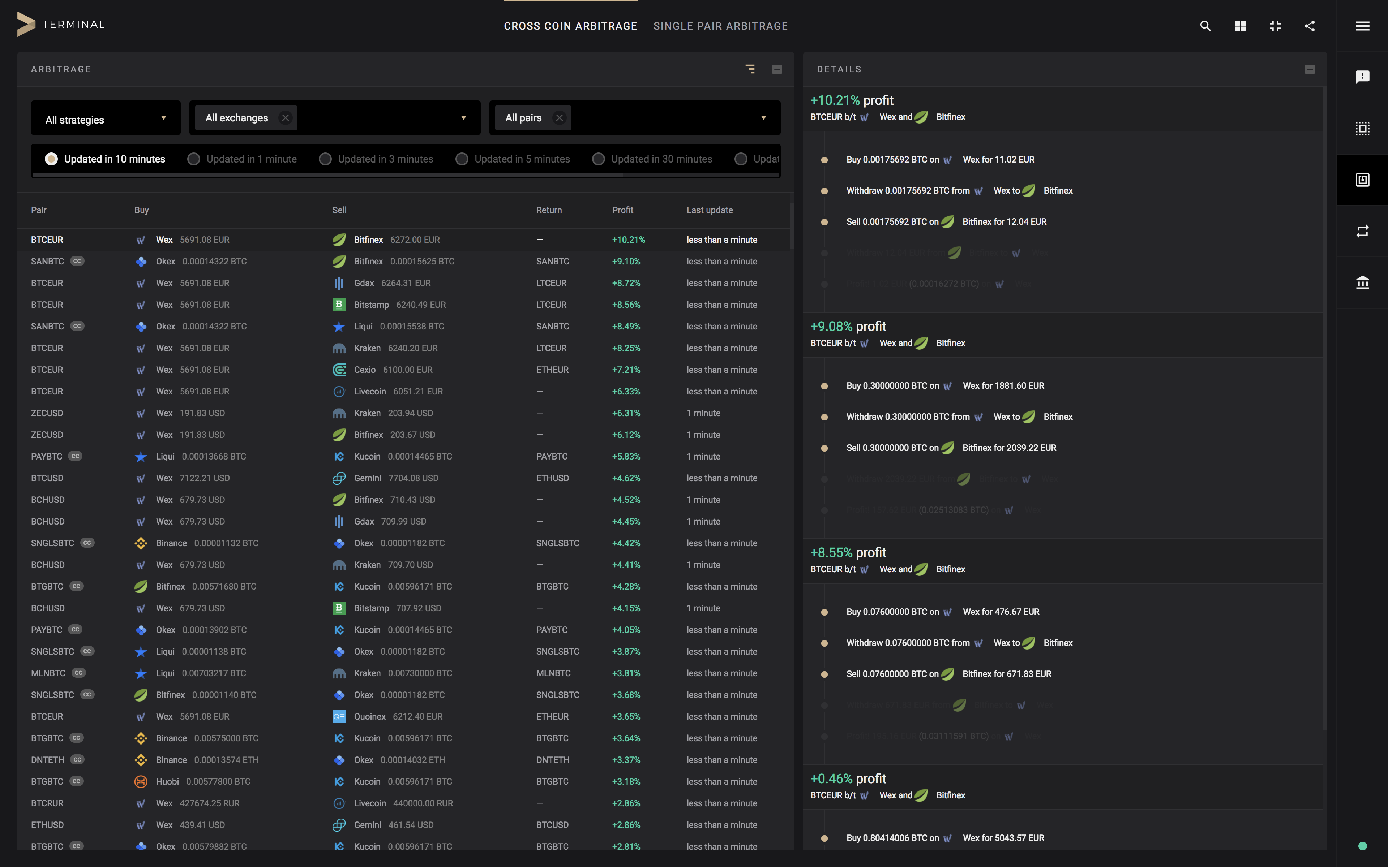Image resolution: width=1388 pixels, height=867 pixels.
Task: Expand the All strategies dropdown
Action: pos(106,119)
